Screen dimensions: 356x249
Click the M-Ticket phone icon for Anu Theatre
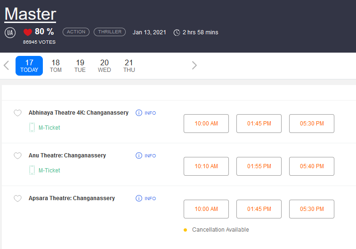click(32, 170)
